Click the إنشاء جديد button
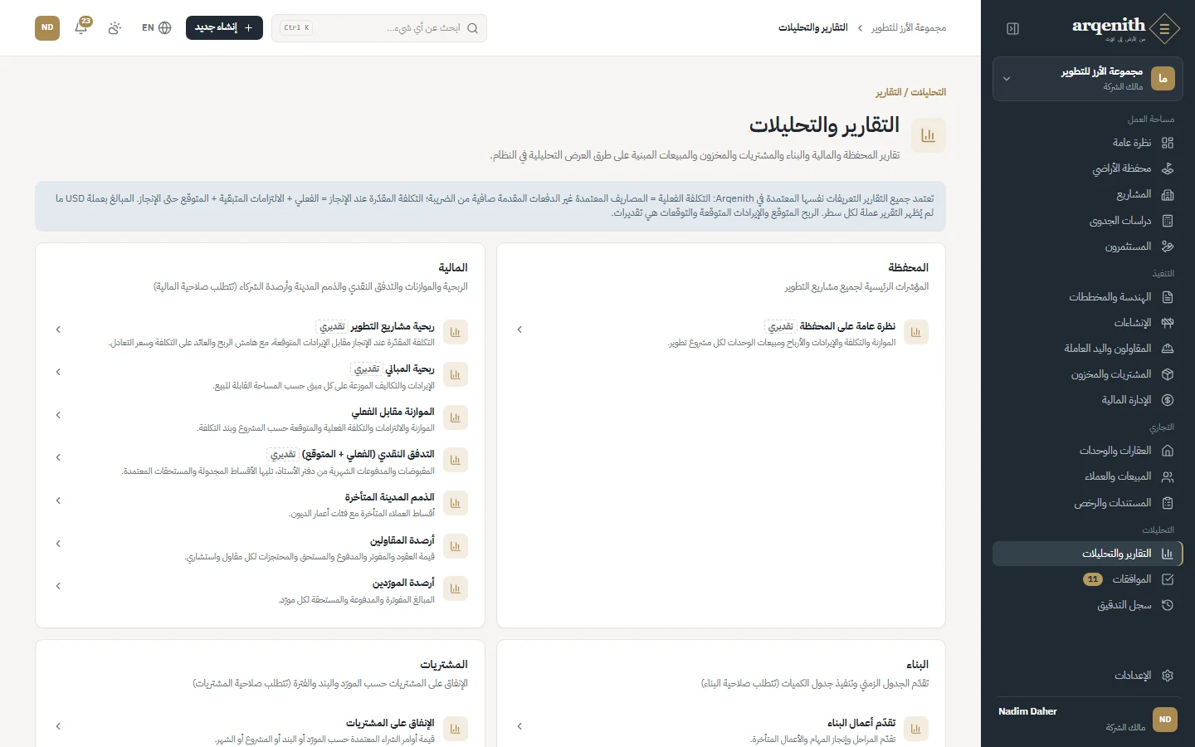The image size is (1195, 747). 224,27
